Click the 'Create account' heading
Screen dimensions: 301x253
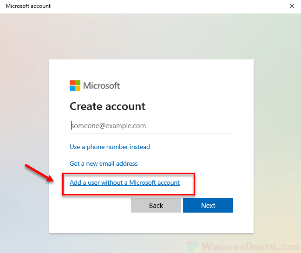107,106
